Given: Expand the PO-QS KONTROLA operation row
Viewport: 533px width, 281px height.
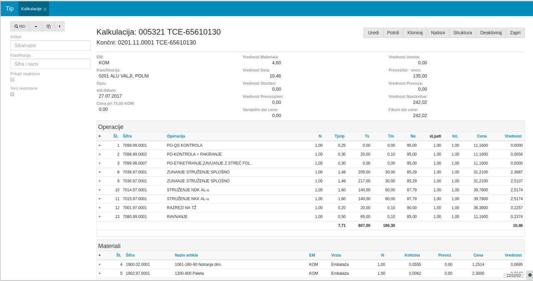Looking at the screenshot, I should click(100, 146).
